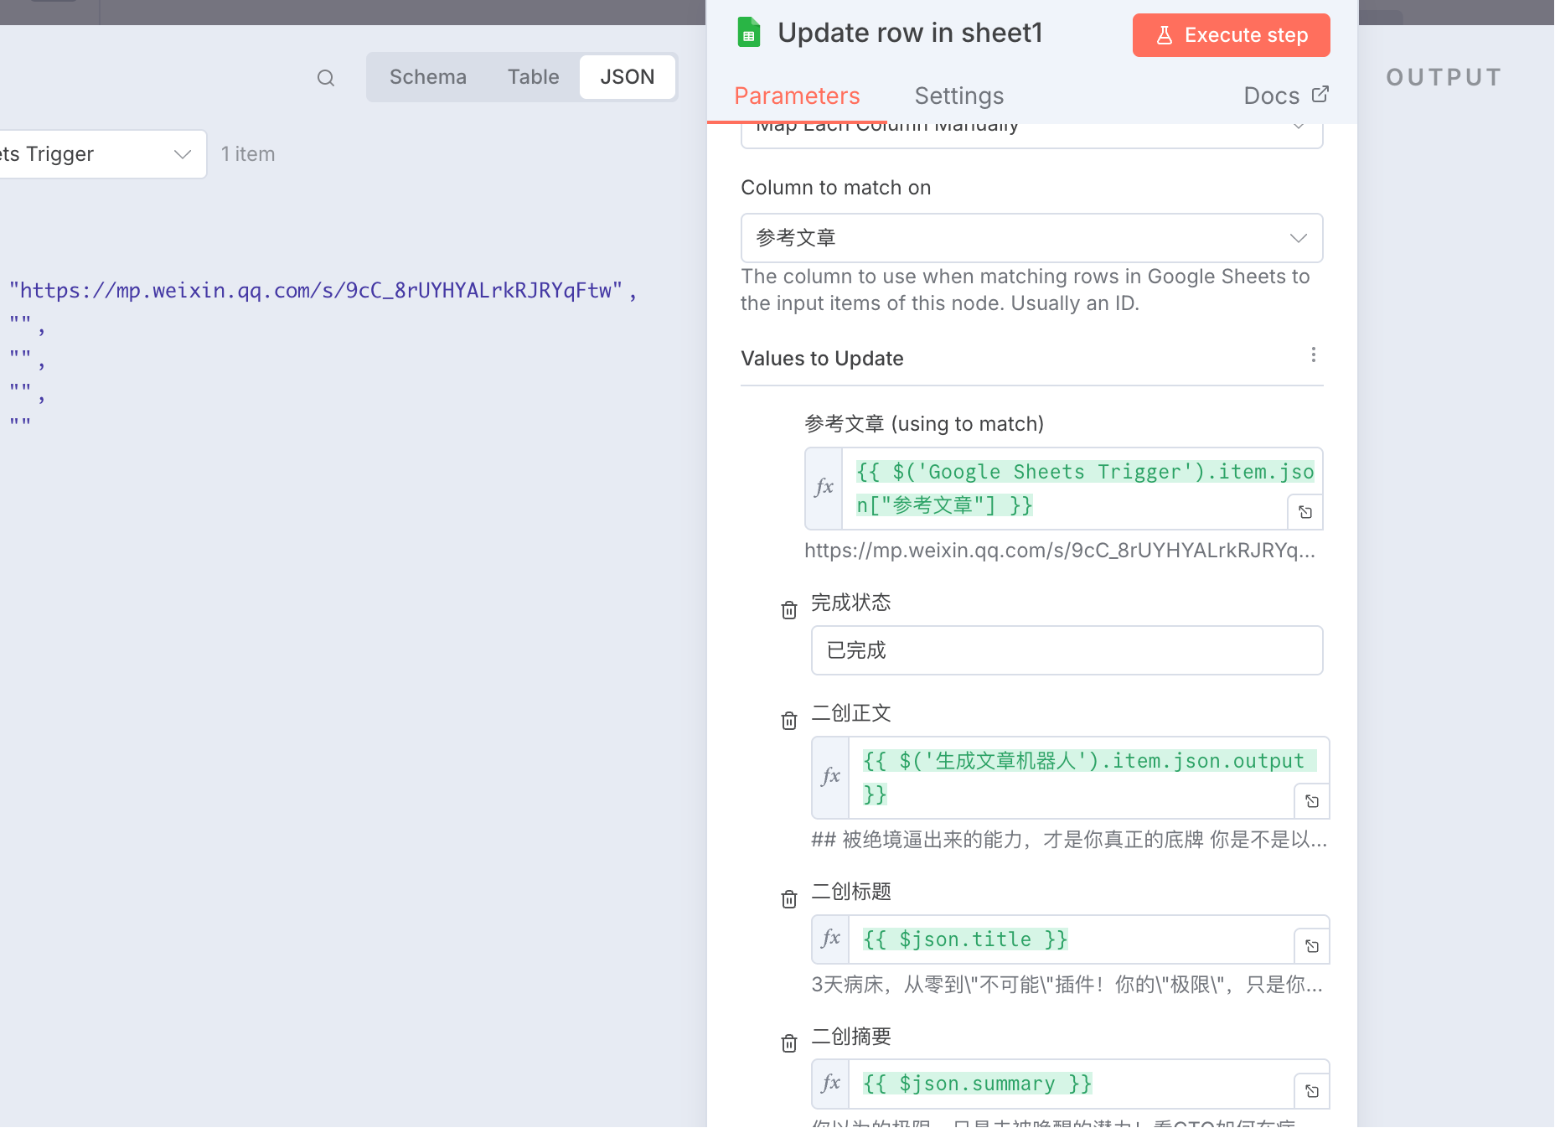Image resolution: width=1555 pixels, height=1128 pixels.
Task: Switch to the Schema view
Action: 428,77
